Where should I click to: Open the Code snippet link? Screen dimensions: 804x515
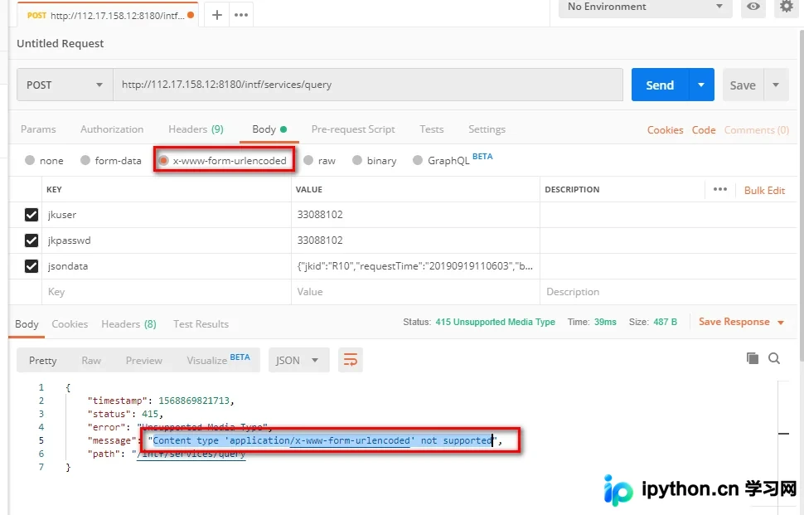click(704, 129)
